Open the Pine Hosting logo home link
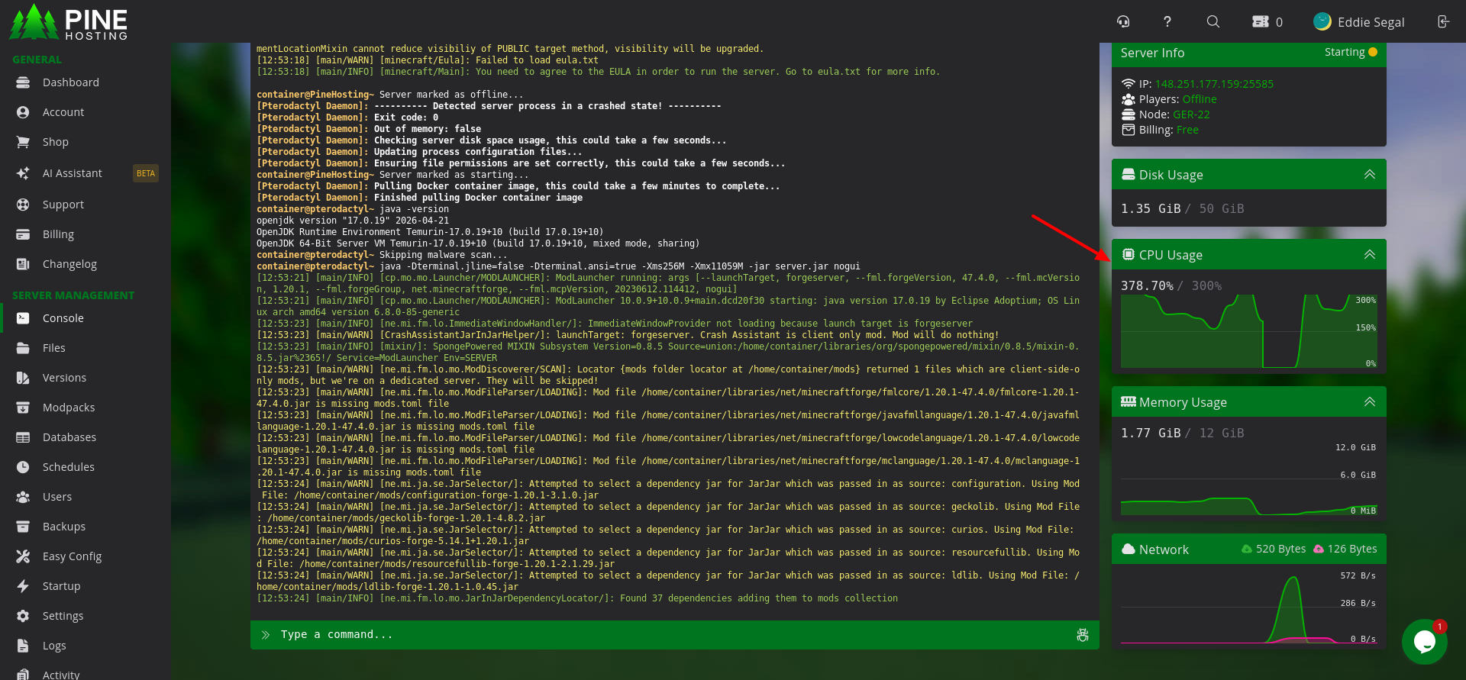Viewport: 1466px width, 680px height. tap(69, 21)
